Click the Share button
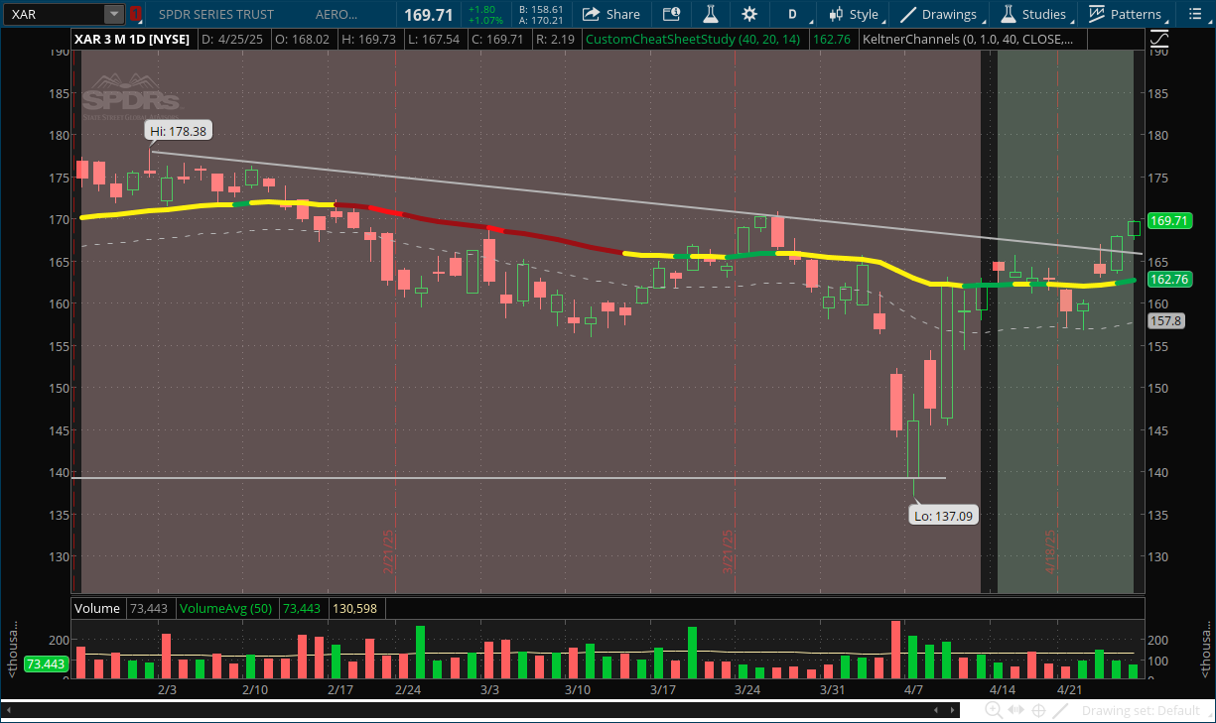Image resolution: width=1216 pixels, height=723 pixels. (611, 14)
